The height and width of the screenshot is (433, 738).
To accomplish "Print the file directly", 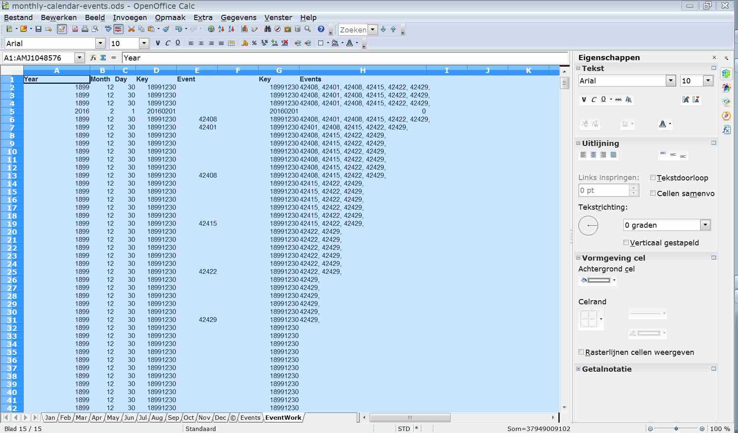I will [x=85, y=29].
